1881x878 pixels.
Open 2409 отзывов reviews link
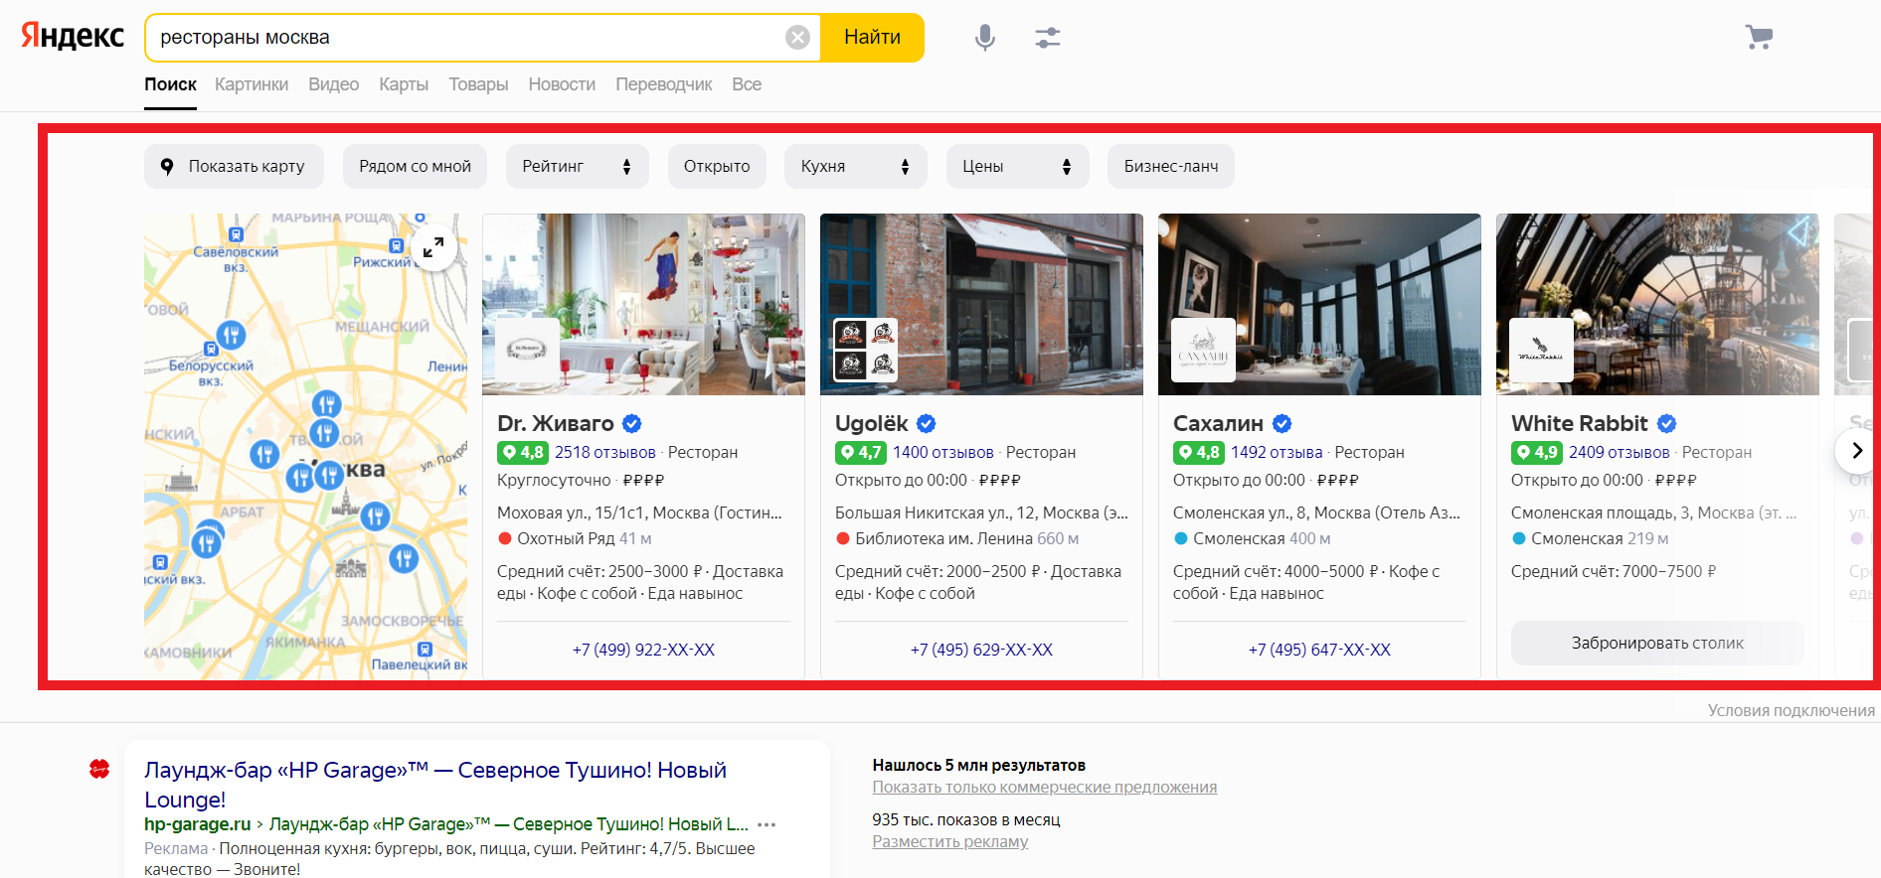click(1620, 453)
